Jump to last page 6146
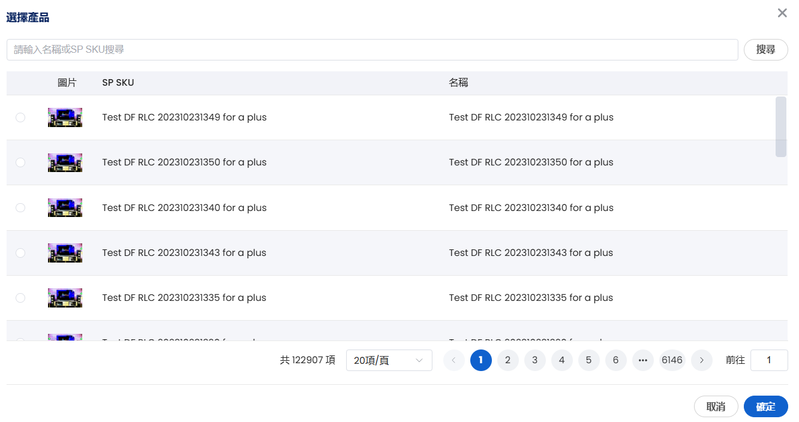The height and width of the screenshot is (422, 799). (672, 360)
